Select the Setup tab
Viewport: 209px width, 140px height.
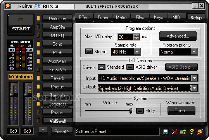pos(196,18)
